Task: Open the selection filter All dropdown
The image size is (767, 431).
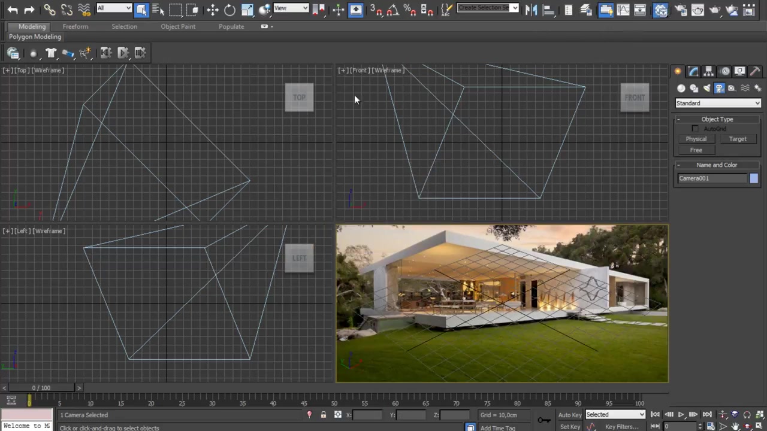Action: (x=113, y=8)
